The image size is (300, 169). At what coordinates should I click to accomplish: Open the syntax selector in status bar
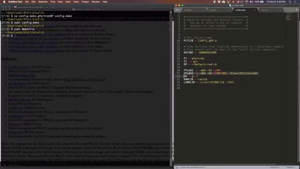coord(290,167)
